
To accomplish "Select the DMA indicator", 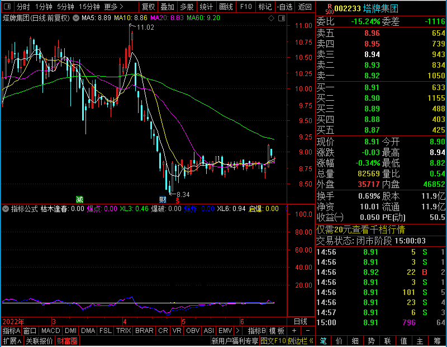I will 88,331.
